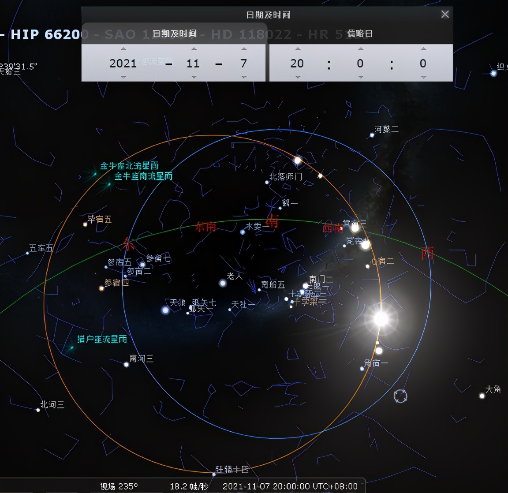This screenshot has width=508, height=493.
Task: Decrease the year with the down arrow
Action: point(123,77)
